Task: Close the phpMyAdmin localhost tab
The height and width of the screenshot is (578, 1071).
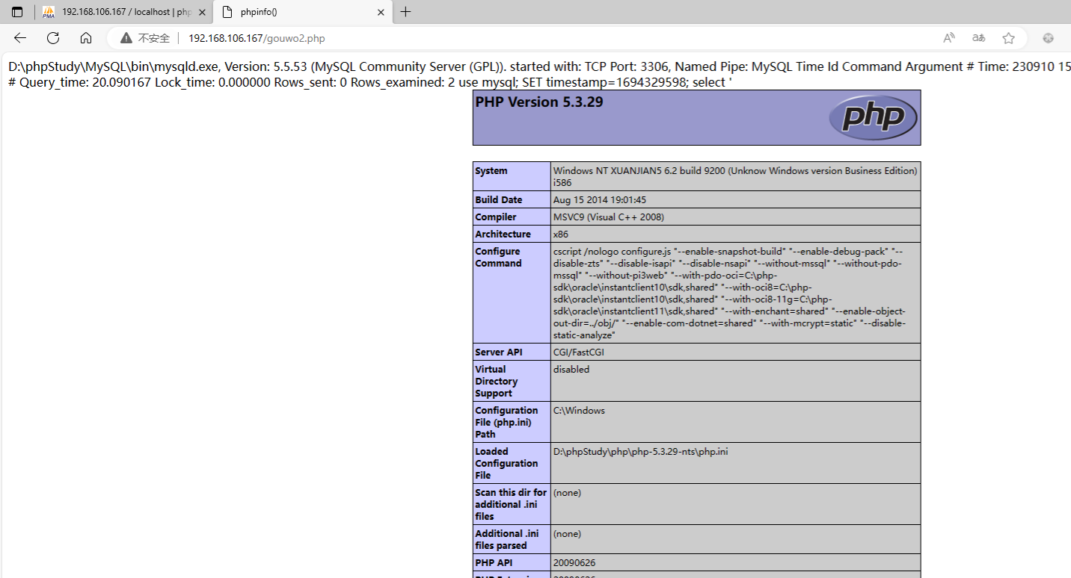Action: (202, 12)
